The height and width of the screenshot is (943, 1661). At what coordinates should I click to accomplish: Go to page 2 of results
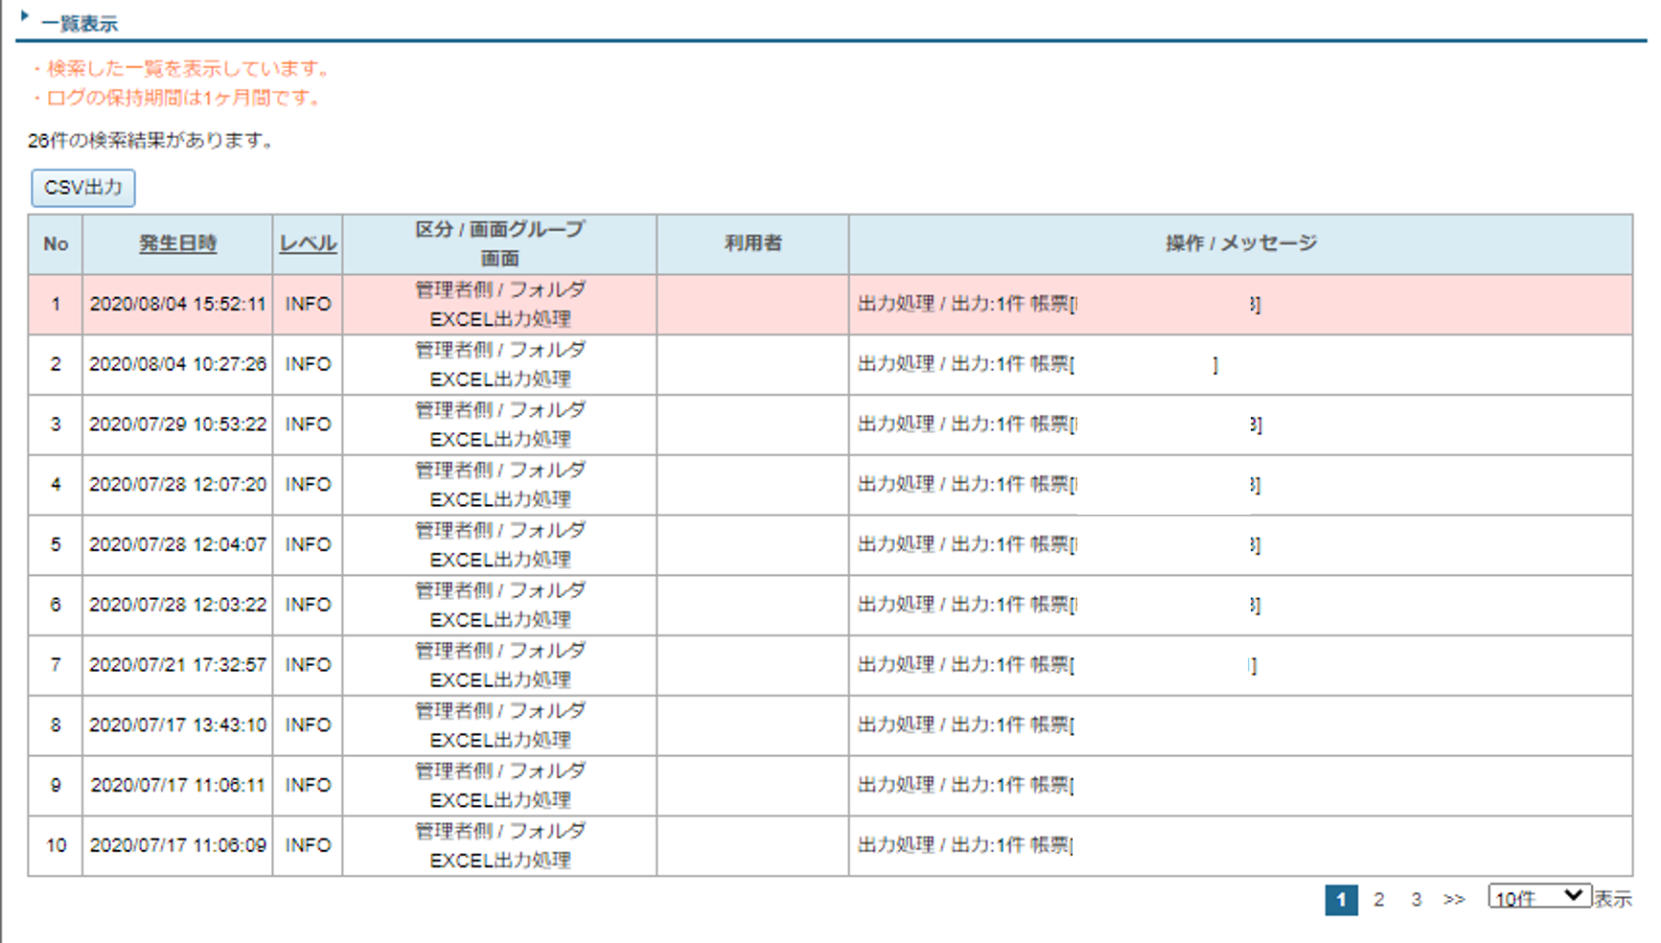(1378, 900)
